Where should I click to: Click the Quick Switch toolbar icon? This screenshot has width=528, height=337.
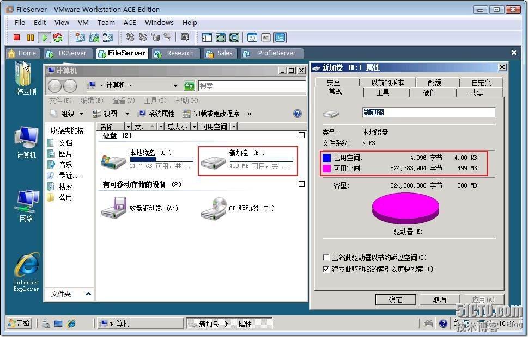coord(220,38)
